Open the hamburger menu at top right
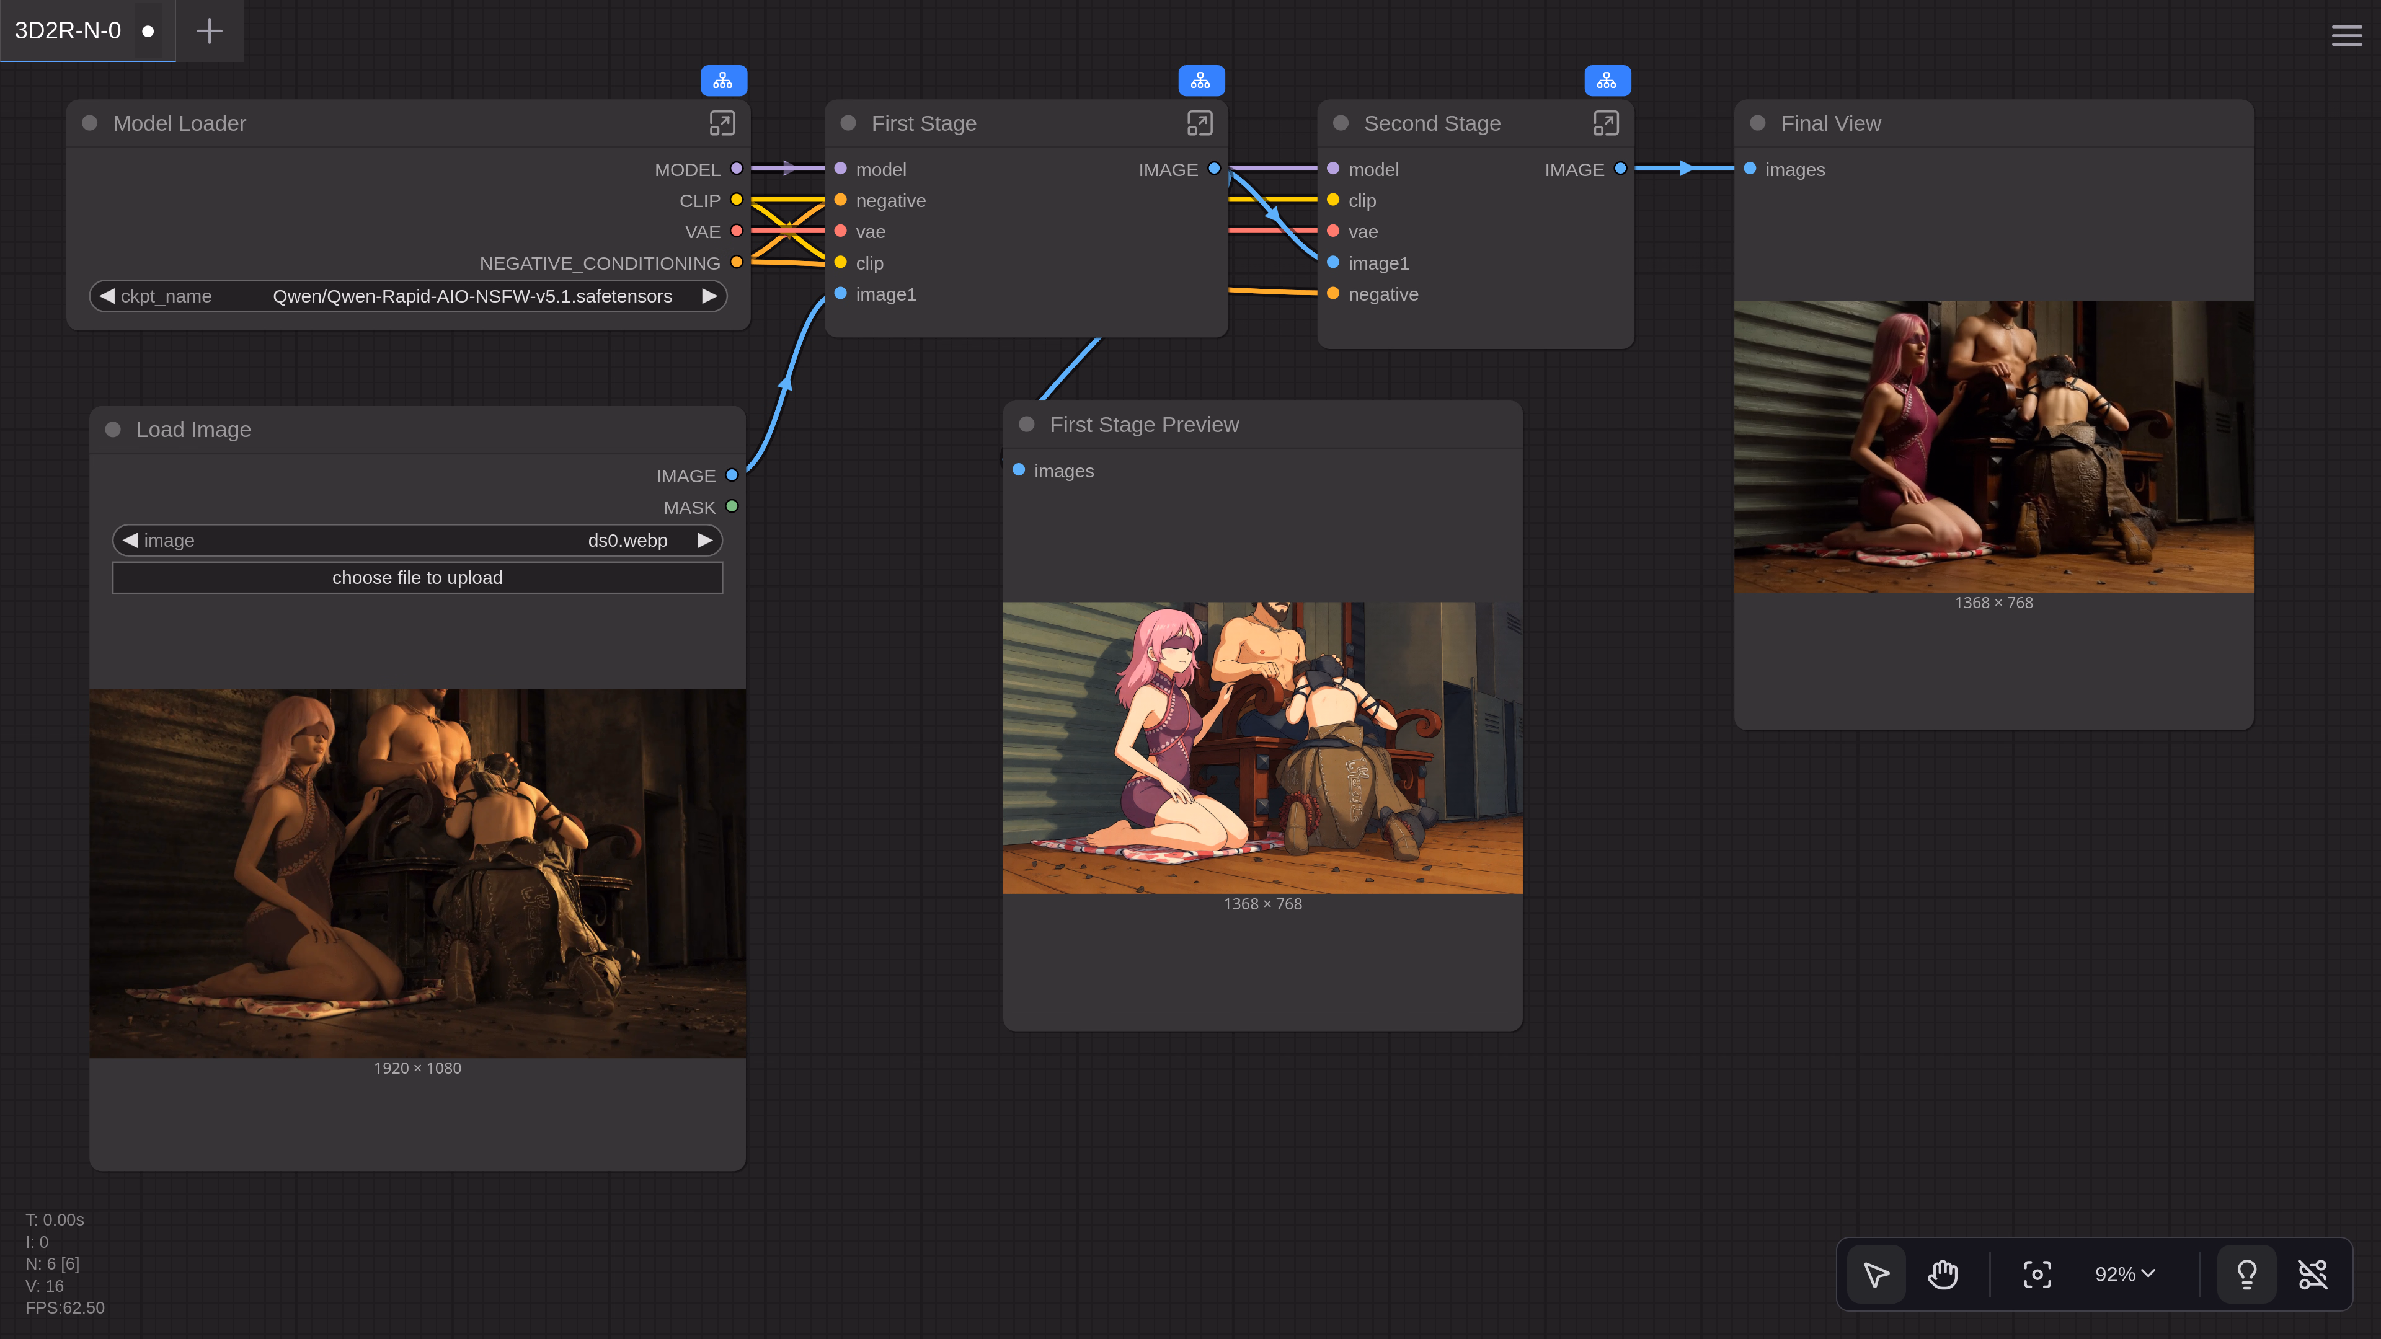The height and width of the screenshot is (1339, 2381). [2346, 35]
